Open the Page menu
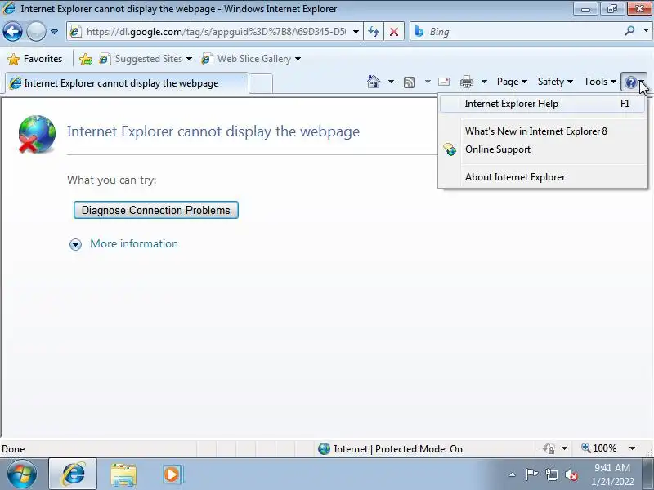Viewport: 654px width, 490px height. point(512,82)
